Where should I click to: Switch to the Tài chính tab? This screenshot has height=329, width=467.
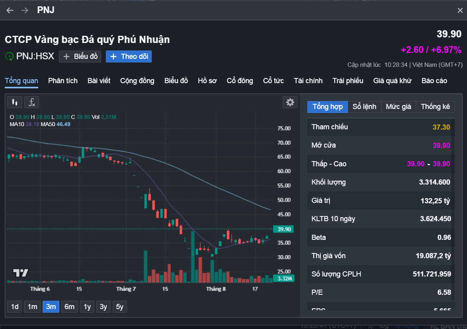pyautogui.click(x=308, y=81)
